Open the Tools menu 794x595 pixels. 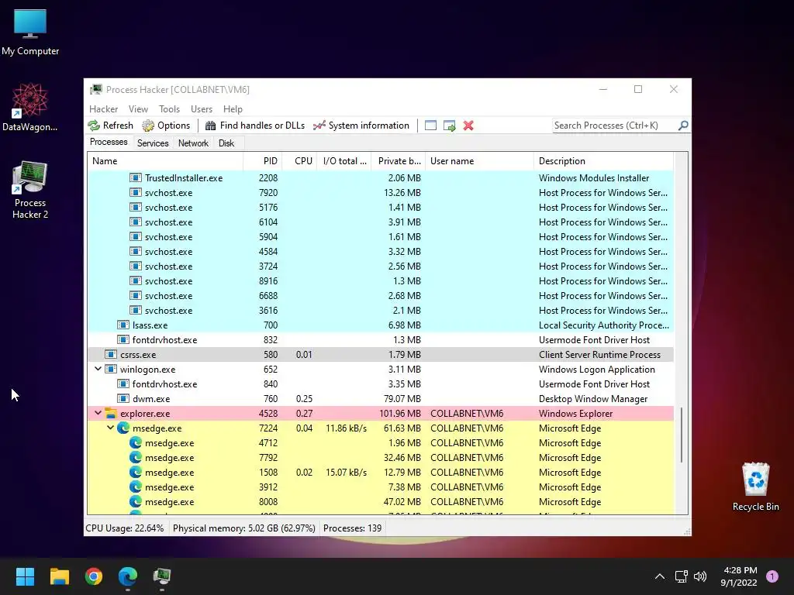point(169,108)
